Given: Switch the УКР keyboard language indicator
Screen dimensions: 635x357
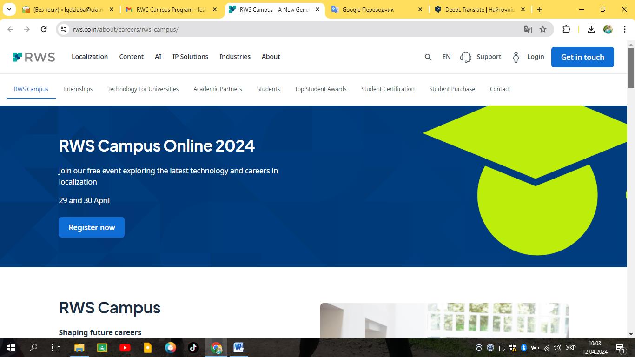Looking at the screenshot, I should pos(571,348).
